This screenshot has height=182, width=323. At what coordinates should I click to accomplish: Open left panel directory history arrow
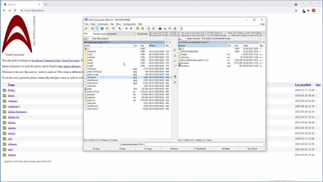[170, 42]
